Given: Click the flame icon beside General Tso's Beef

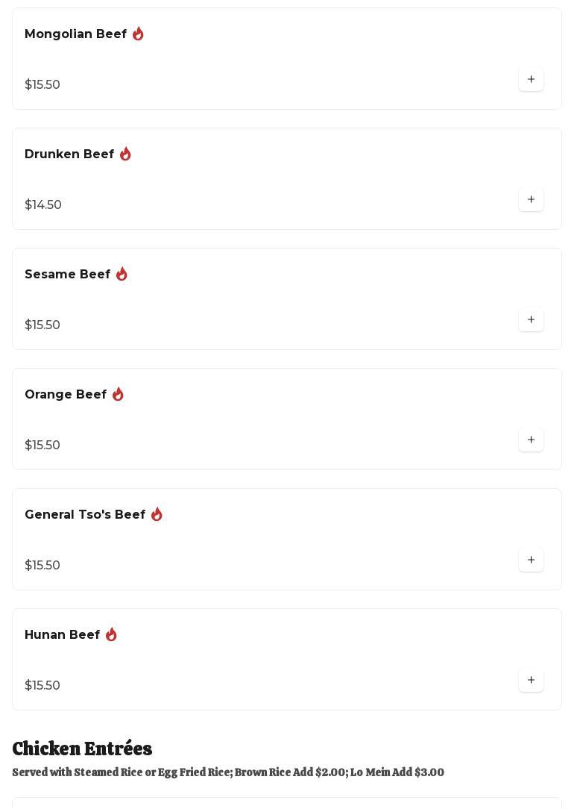Looking at the screenshot, I should pyautogui.click(x=157, y=515).
